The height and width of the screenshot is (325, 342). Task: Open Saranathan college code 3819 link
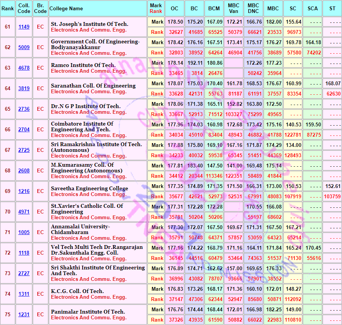click(24, 88)
